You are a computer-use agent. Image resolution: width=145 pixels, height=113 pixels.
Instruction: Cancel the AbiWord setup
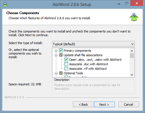(129, 105)
